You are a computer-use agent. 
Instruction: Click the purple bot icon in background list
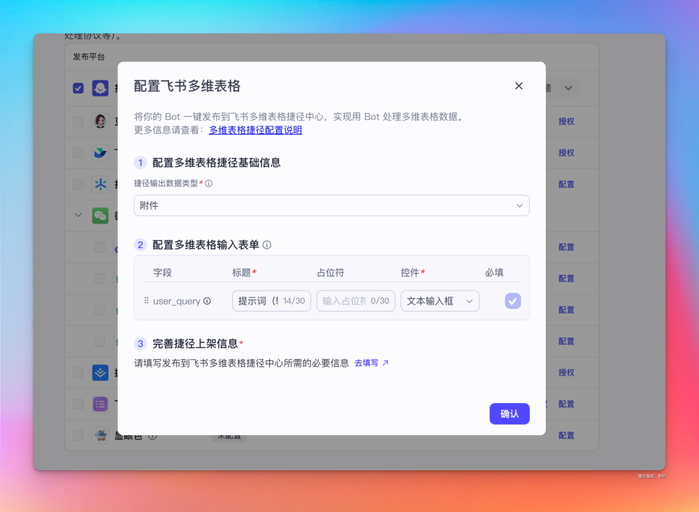[100, 88]
